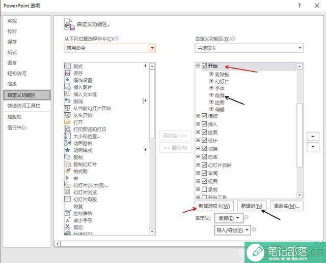The width and height of the screenshot is (326, 263).
Task: Choose the 幻灯片母版 command icon
Action: click(67, 199)
